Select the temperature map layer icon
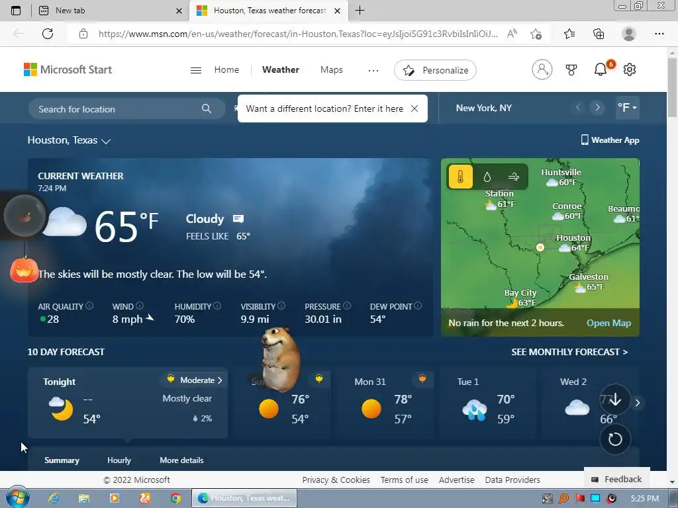The height and width of the screenshot is (508, 678). pos(460,177)
